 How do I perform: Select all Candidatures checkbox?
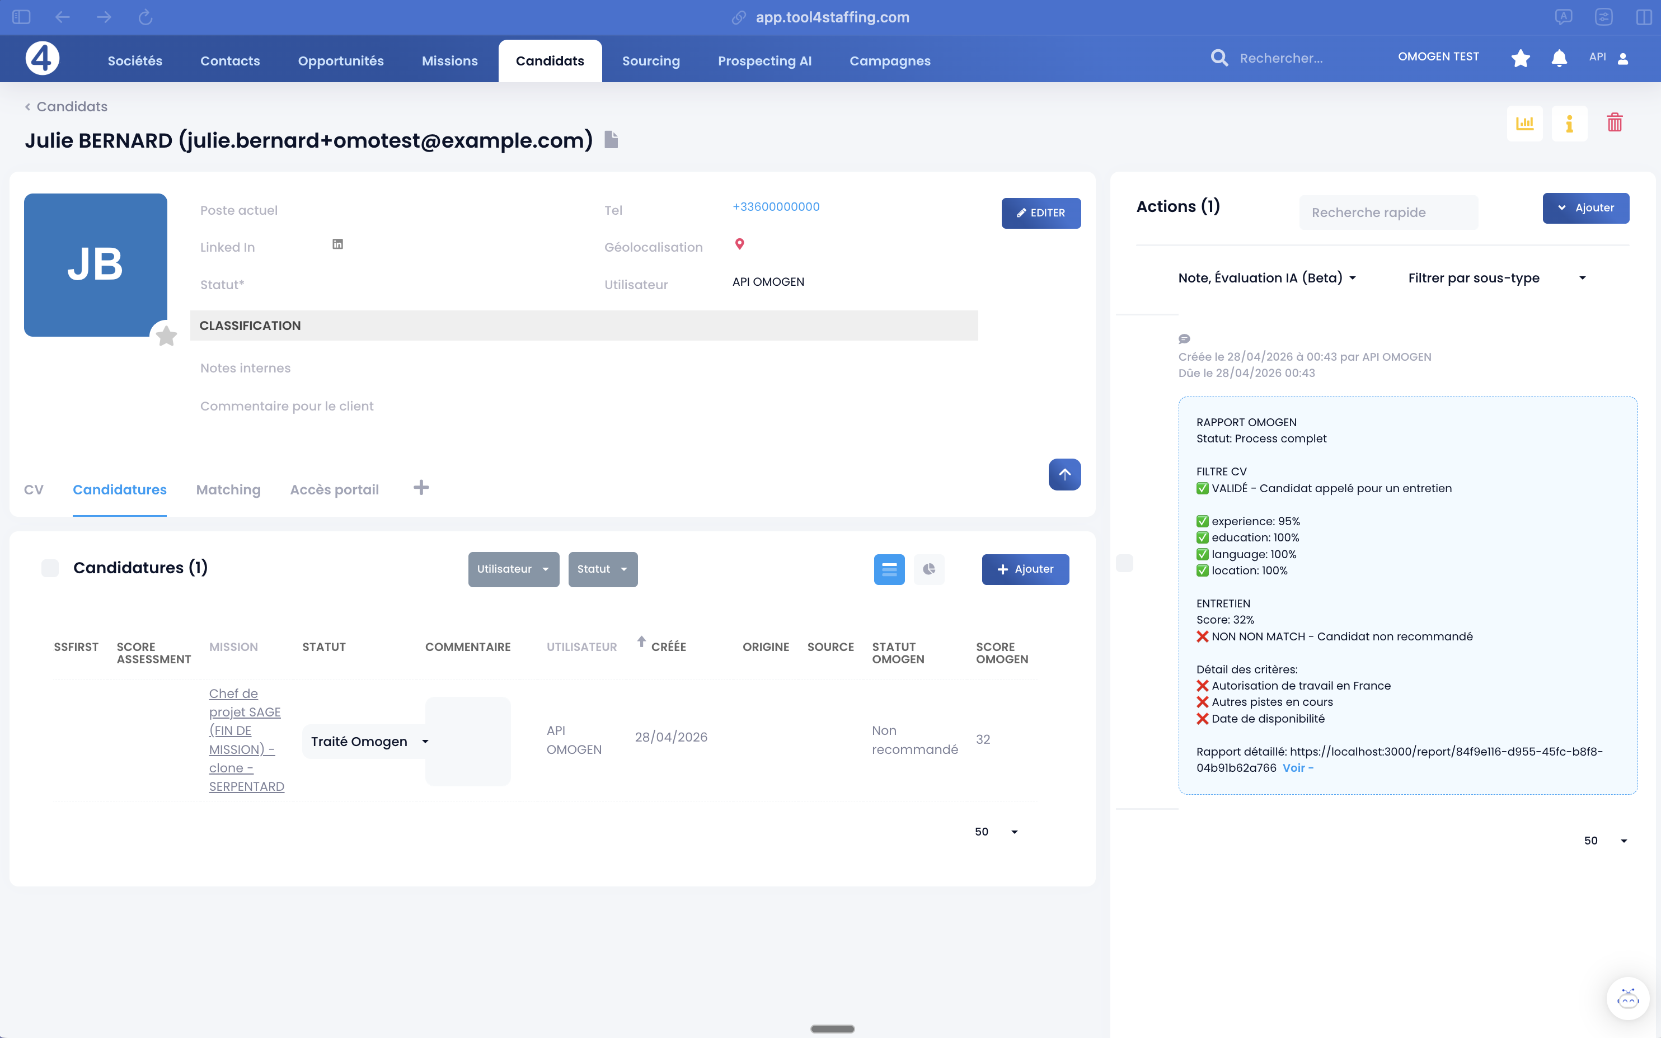coord(50,568)
